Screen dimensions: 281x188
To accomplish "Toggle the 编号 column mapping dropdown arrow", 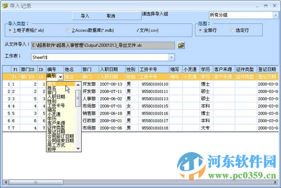I will 60,77.
